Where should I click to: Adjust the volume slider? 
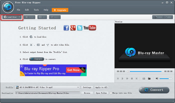click(x=165, y=79)
